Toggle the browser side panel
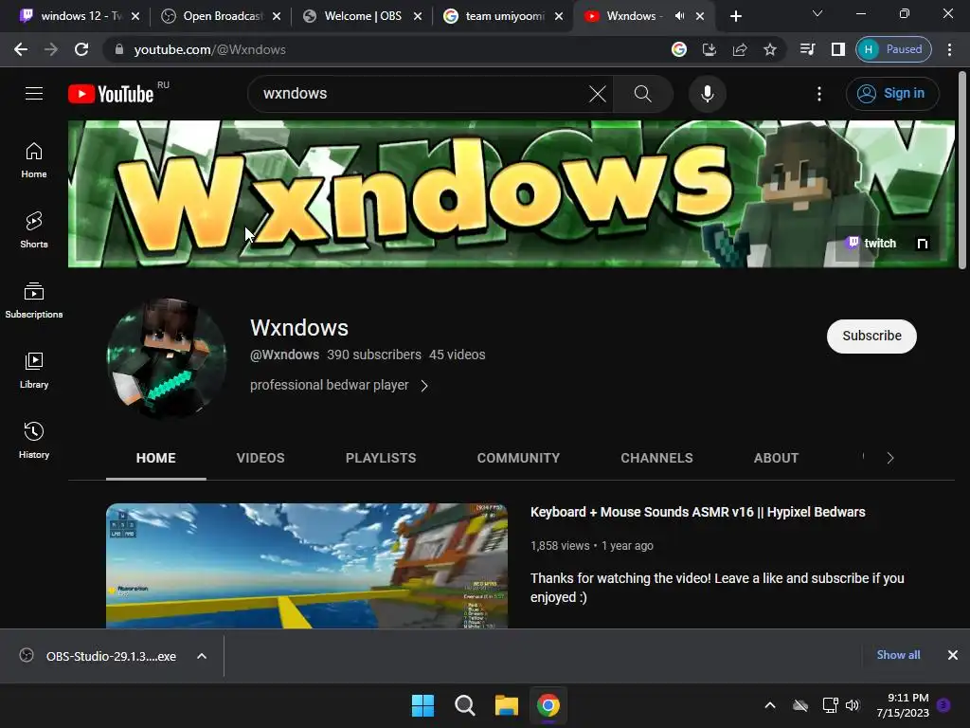 pyautogui.click(x=837, y=49)
